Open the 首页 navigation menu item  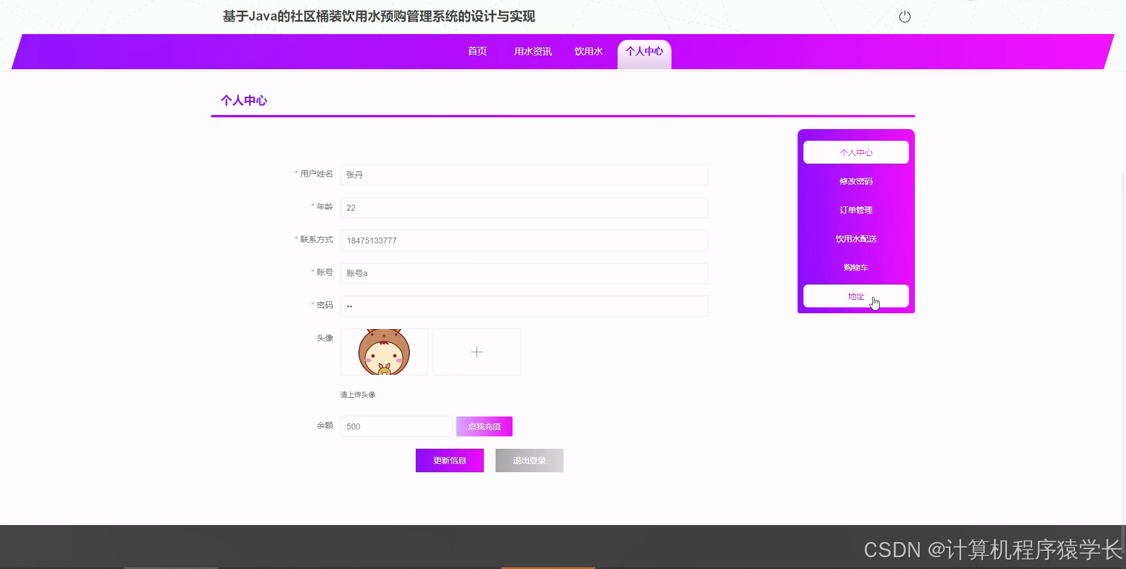click(x=477, y=52)
